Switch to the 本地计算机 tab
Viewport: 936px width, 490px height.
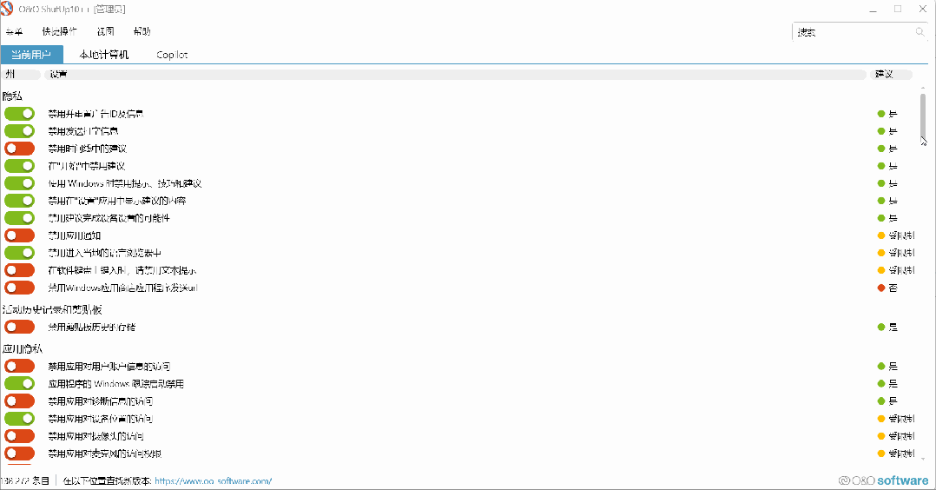pyautogui.click(x=104, y=55)
